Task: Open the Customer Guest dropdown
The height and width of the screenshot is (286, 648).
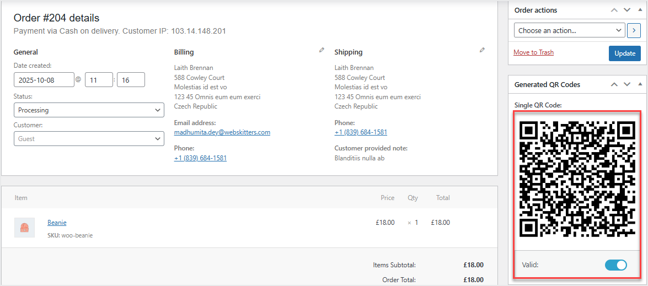Action: click(x=89, y=139)
